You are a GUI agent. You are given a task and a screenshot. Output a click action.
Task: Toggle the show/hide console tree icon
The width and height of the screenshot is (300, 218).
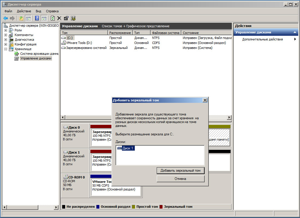(x=28, y=18)
